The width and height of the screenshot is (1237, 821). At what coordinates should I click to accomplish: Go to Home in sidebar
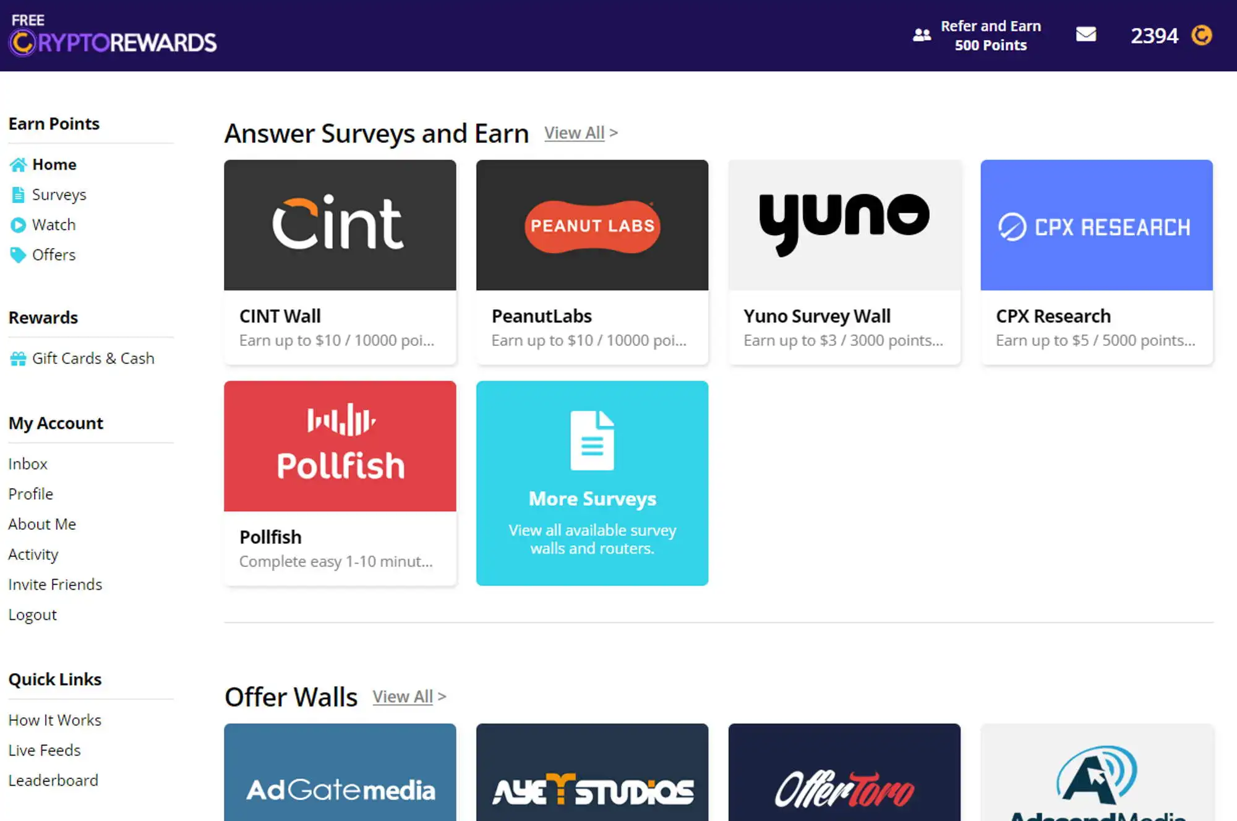[x=54, y=165]
